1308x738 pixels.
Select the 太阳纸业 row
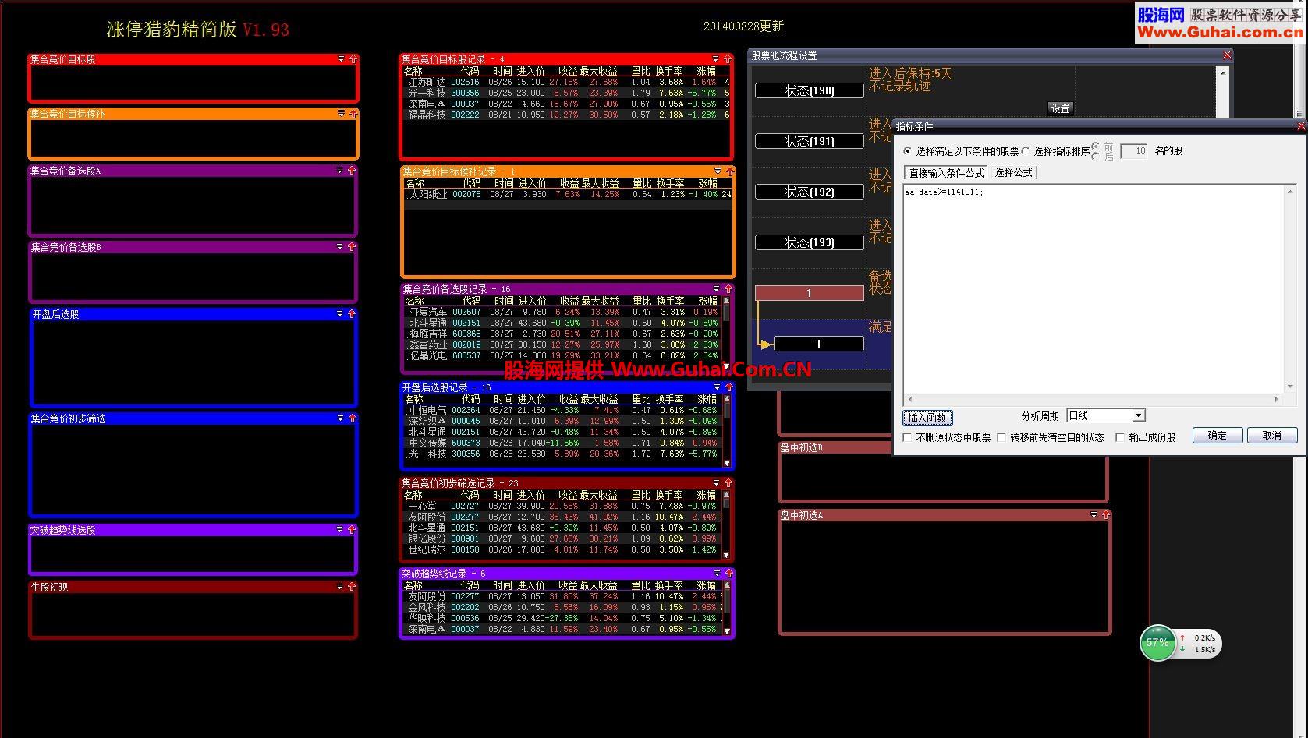pyautogui.click(x=568, y=195)
